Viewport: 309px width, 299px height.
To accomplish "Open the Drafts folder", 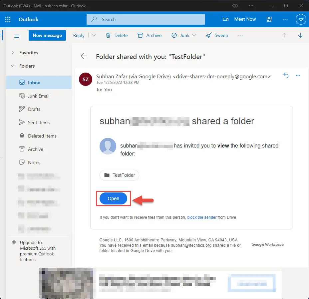I will (39, 109).
